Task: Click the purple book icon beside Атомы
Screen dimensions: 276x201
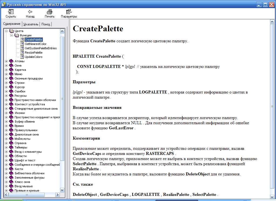Action: point(11,61)
